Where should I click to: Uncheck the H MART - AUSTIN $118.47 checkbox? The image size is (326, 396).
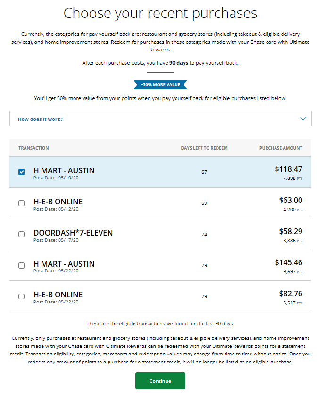click(21, 172)
